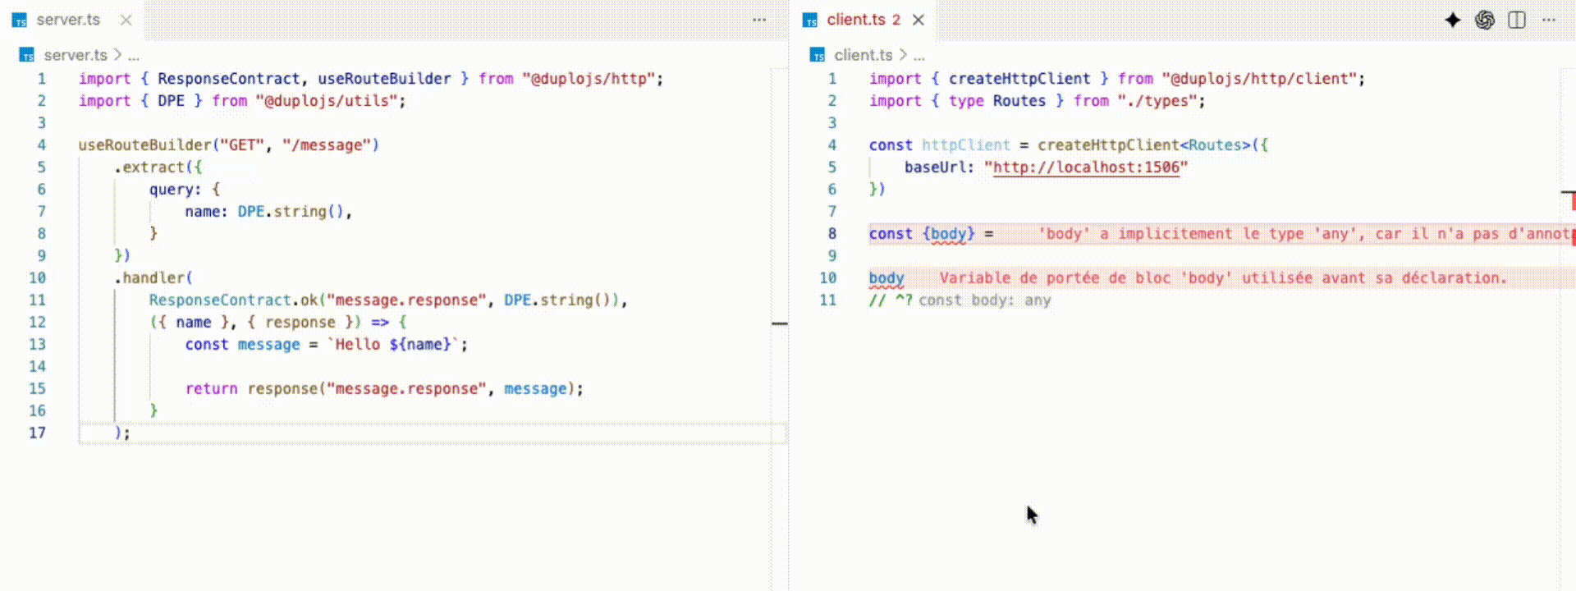
Task: Open the server.ts breadcrumb file name dropdown
Action: [76, 55]
